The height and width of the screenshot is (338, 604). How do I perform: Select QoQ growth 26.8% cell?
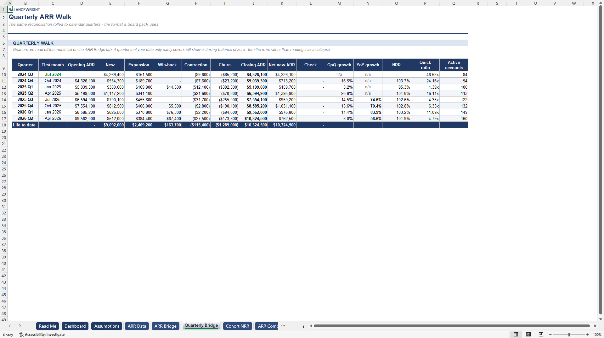tap(339, 93)
